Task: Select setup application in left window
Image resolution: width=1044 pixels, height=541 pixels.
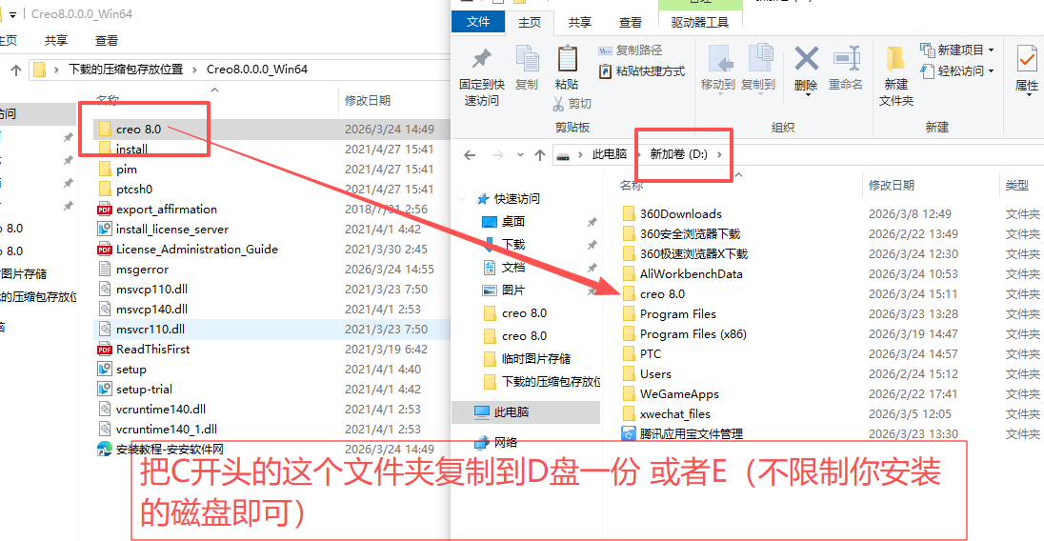Action: point(131,370)
